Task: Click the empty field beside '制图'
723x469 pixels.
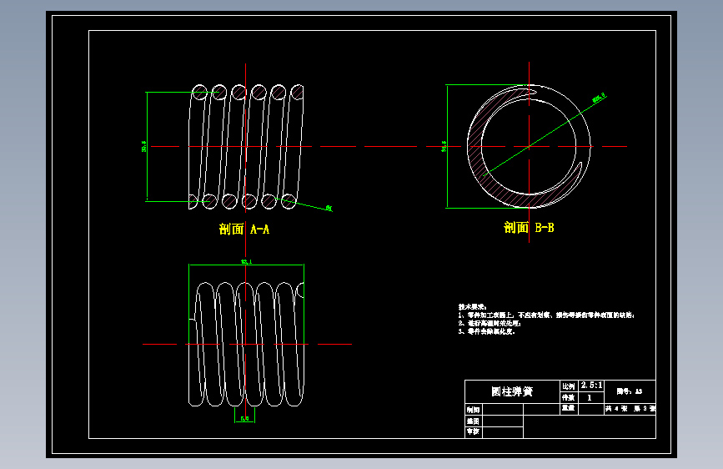Action: click(x=503, y=410)
